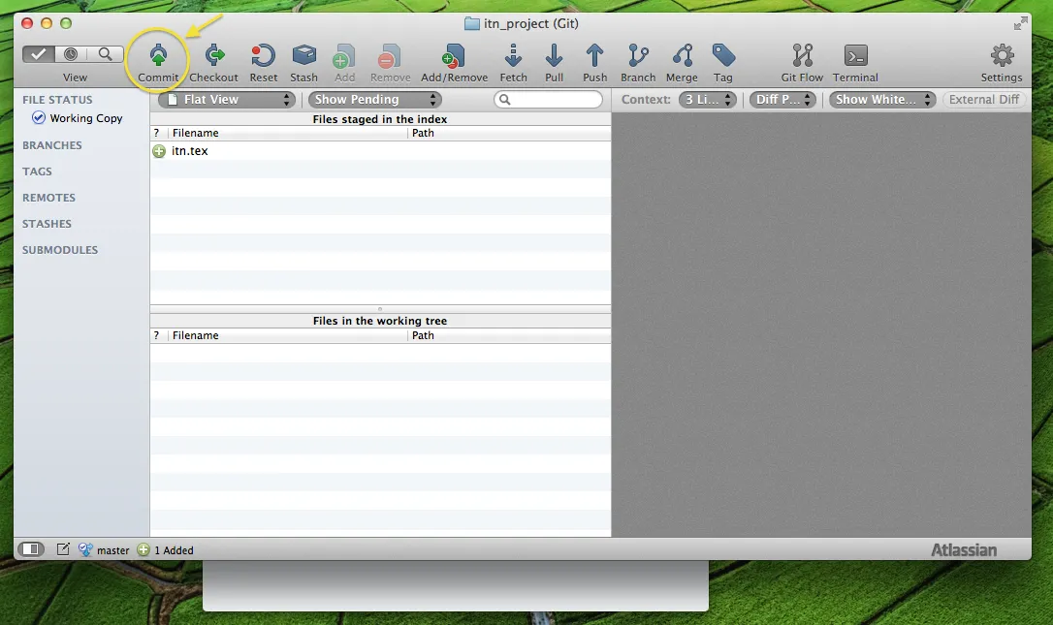
Task: Click the External Diff button
Action: point(984,100)
